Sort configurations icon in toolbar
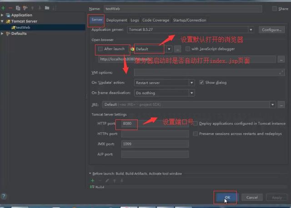 pos(55,8)
